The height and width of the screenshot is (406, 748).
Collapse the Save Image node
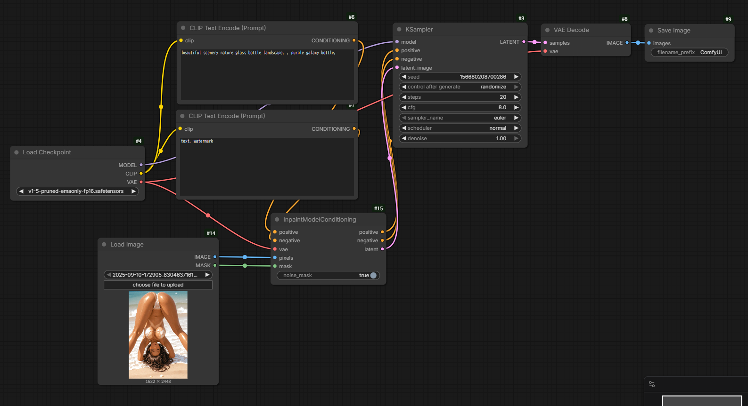pyautogui.click(x=651, y=31)
